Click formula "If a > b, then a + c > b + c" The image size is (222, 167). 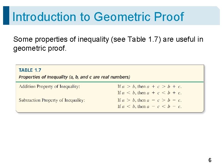tap(149, 86)
